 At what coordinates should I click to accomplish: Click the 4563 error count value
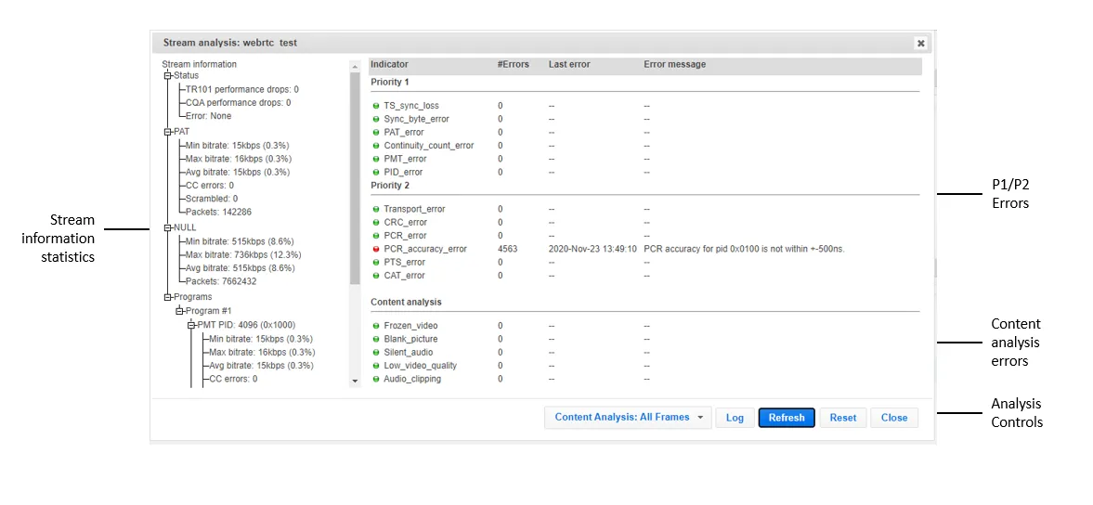[x=507, y=249]
